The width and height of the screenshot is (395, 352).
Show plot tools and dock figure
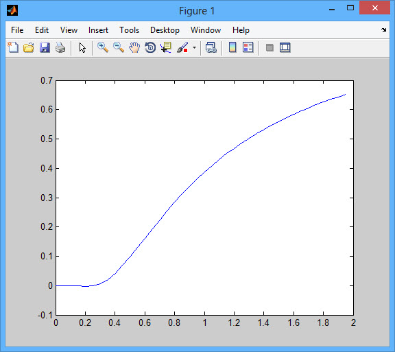pos(285,47)
